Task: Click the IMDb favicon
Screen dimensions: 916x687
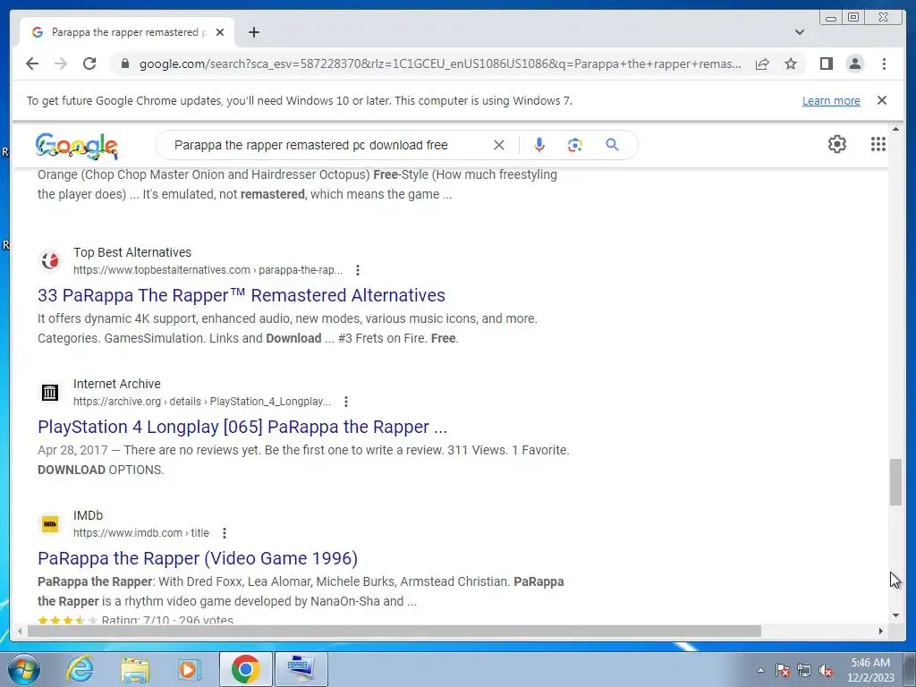Action: [50, 523]
